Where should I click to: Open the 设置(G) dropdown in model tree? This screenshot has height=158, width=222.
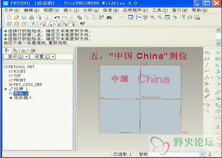(x=43, y=57)
